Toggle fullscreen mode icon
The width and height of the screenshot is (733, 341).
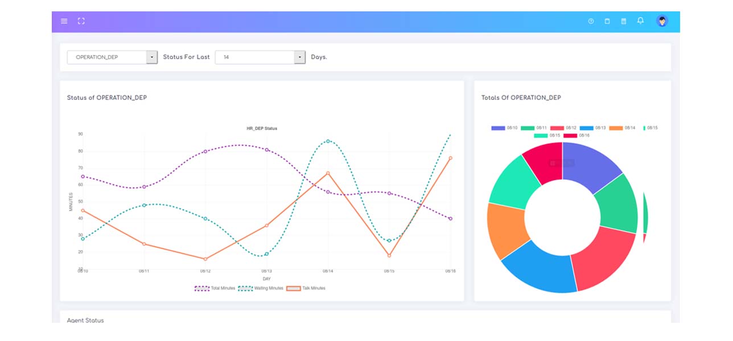pos(81,21)
